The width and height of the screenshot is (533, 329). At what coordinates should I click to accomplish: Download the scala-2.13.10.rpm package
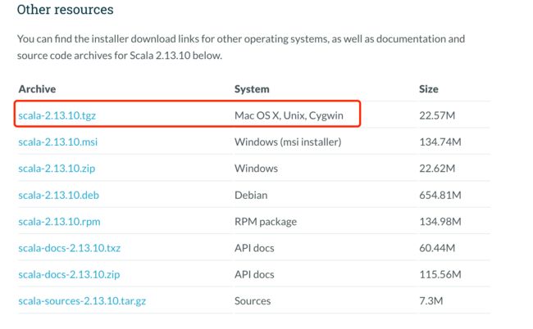point(60,222)
